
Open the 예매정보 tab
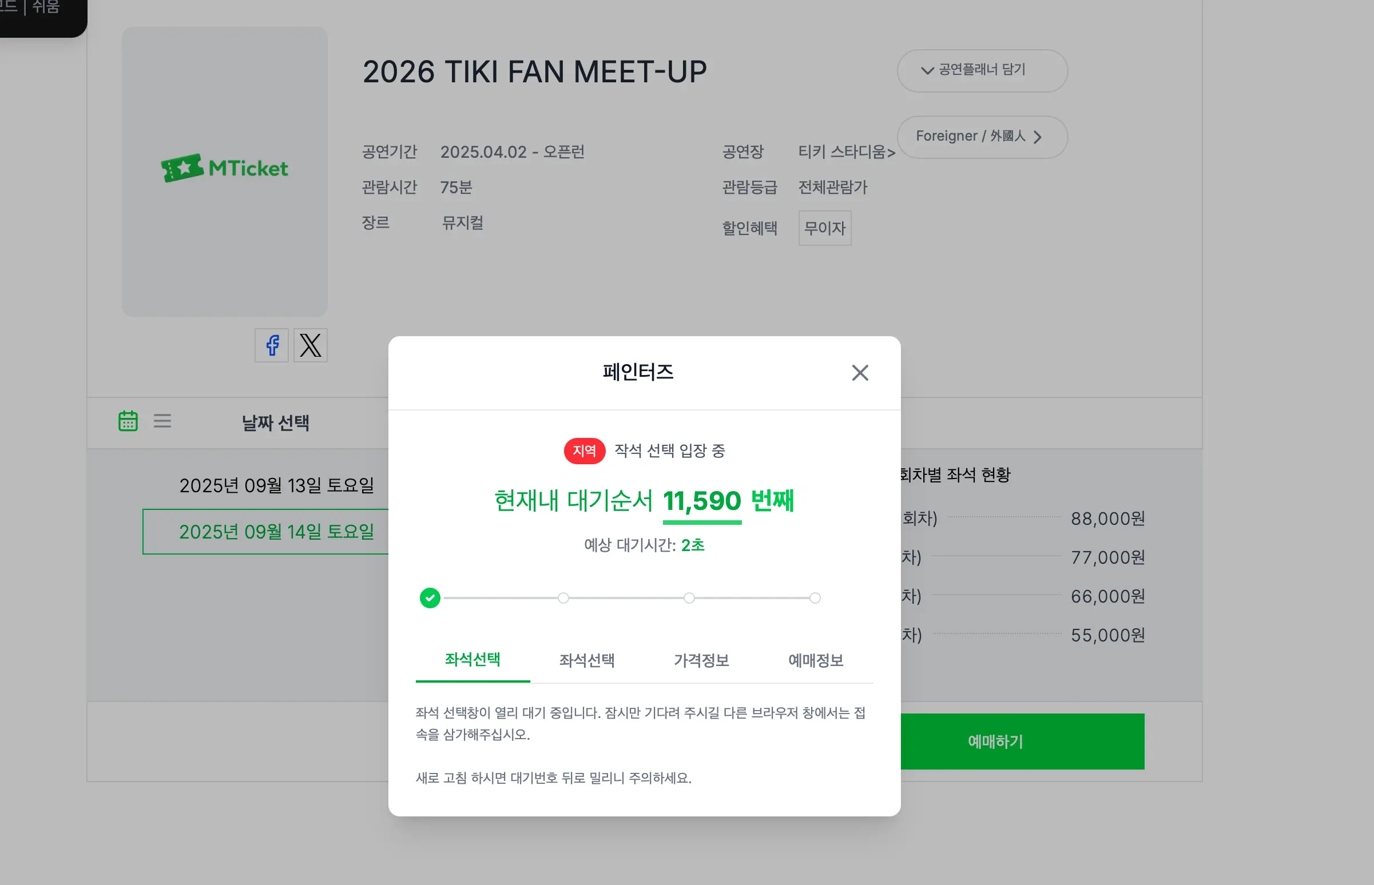coord(816,661)
